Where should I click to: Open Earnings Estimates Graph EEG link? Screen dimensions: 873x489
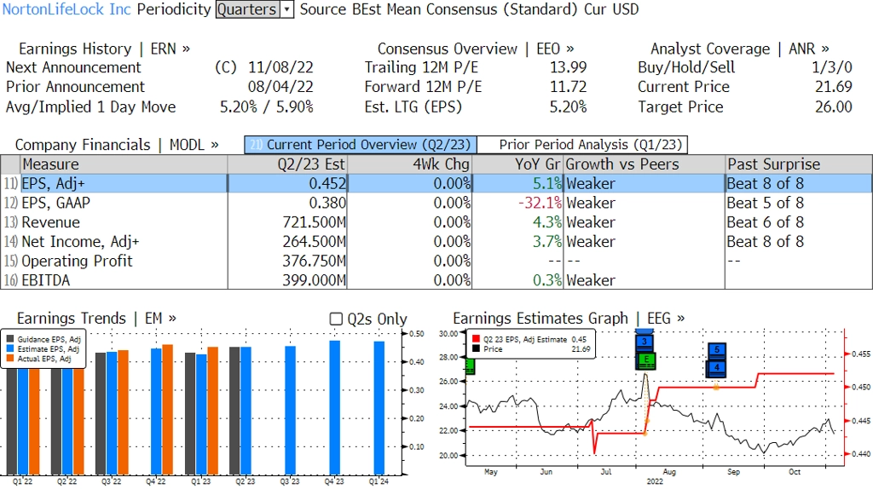pos(569,319)
